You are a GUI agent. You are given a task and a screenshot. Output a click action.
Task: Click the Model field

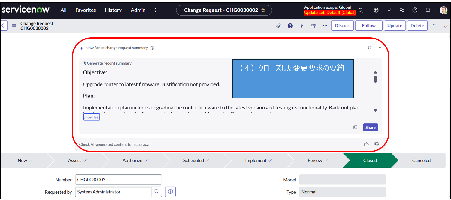coord(343,180)
